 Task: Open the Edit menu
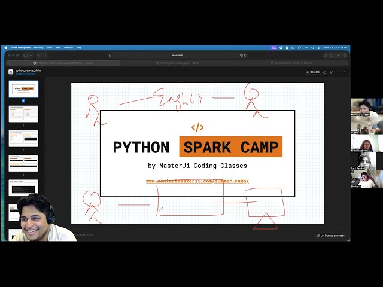coord(58,48)
